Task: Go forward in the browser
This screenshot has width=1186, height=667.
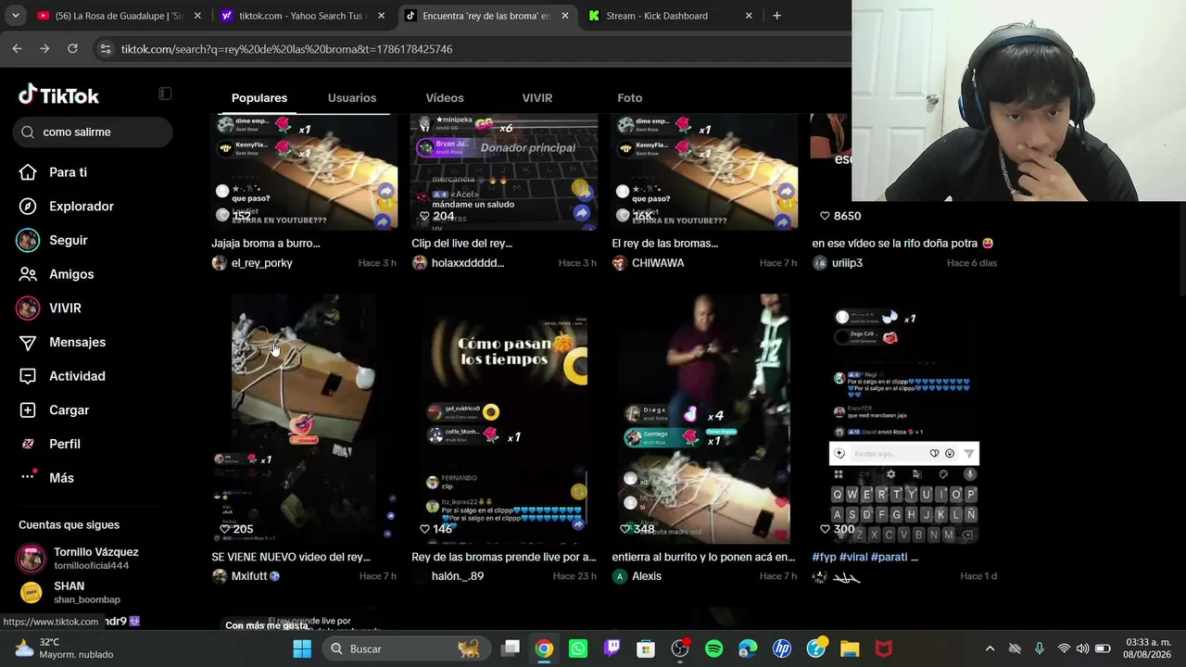Action: coord(44,49)
